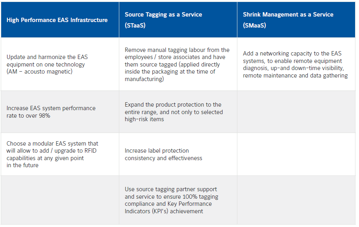Screen dimensions: 359x227
Task: Click the Shrink Management as a Service header
Action: [x=288, y=15]
